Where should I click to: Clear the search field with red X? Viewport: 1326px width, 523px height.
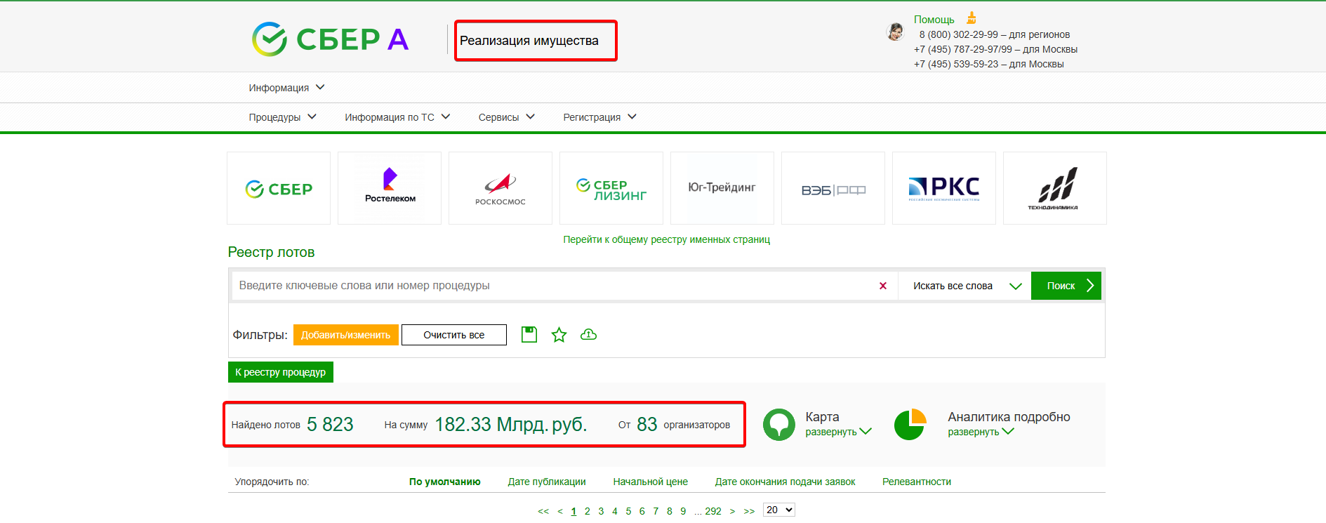tap(883, 286)
